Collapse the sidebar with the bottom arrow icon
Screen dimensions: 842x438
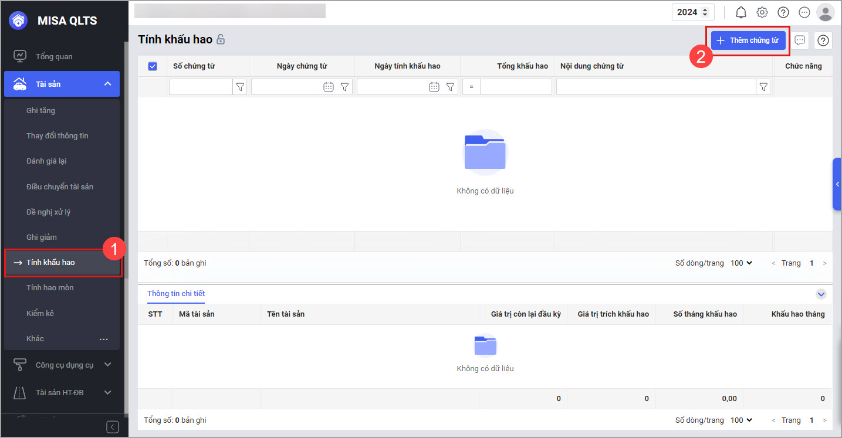tap(113, 427)
